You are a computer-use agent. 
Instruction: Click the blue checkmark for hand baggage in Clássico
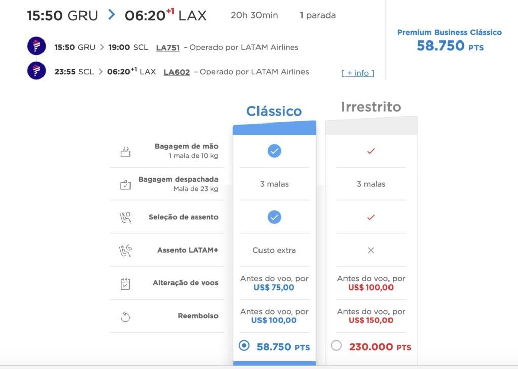pos(274,151)
